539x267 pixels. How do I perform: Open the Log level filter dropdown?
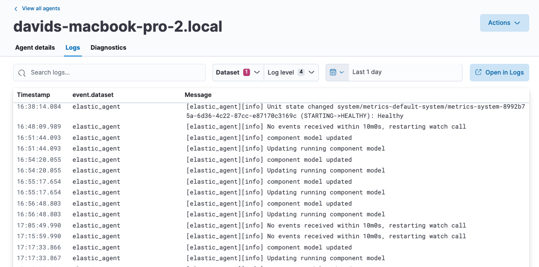(x=291, y=72)
